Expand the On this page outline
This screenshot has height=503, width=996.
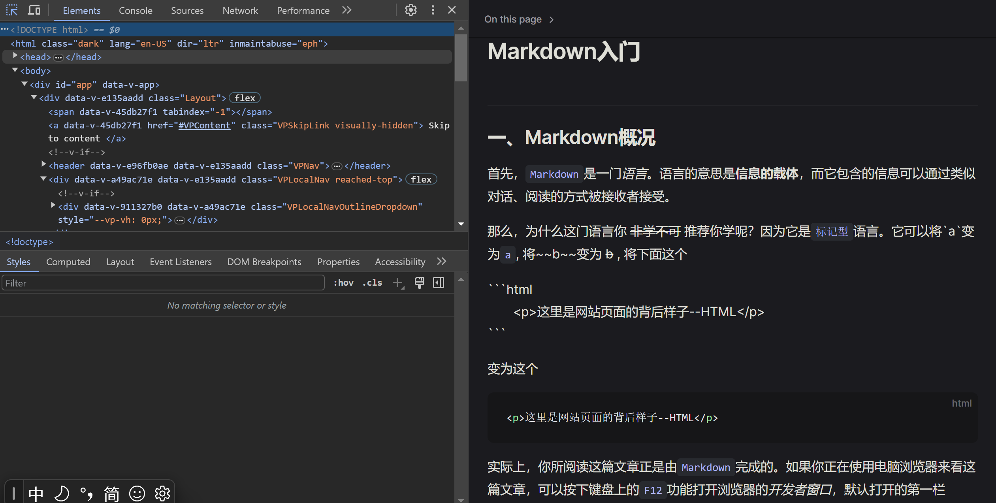[519, 19]
